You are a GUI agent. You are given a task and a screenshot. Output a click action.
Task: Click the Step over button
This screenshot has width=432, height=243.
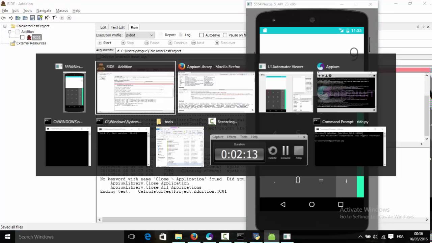pos(225,43)
